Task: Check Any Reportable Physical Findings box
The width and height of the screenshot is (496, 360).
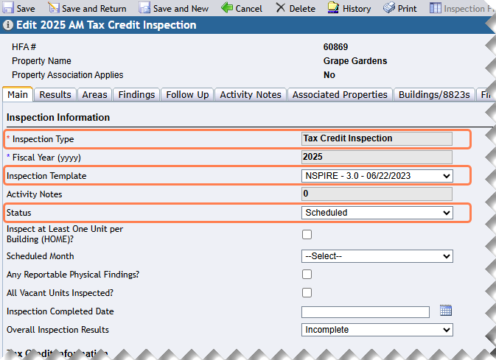Action: point(307,275)
